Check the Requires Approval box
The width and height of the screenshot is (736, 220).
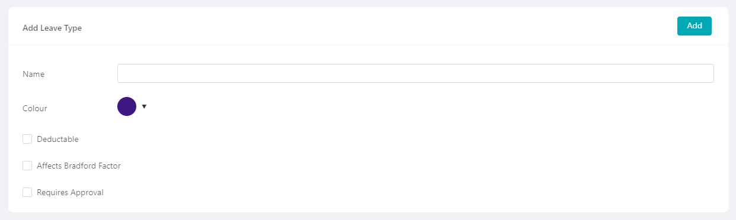[x=27, y=192]
